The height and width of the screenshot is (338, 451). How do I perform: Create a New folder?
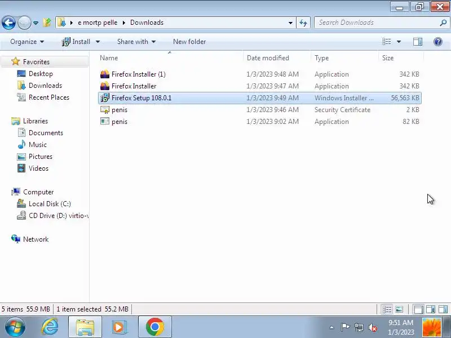click(x=189, y=42)
